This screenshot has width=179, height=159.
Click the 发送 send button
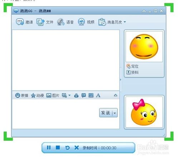click(x=106, y=113)
